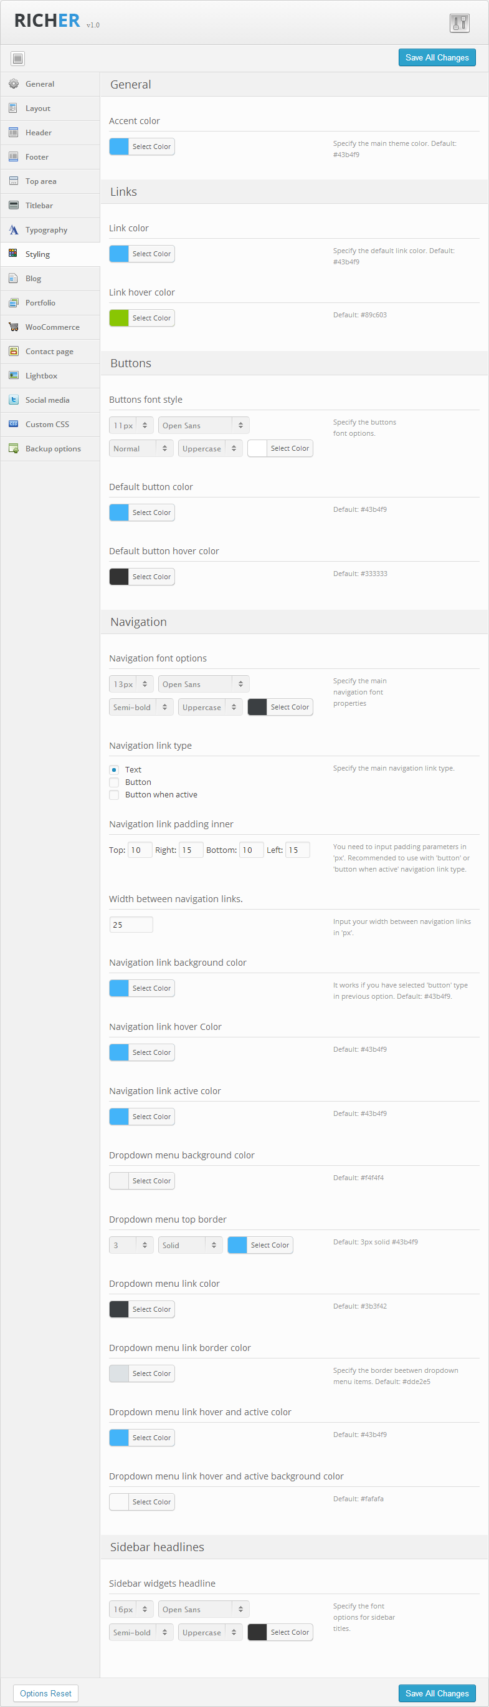Expand Navigation font weight Semi-bold dropdown
The width and height of the screenshot is (489, 1707).
141,707
